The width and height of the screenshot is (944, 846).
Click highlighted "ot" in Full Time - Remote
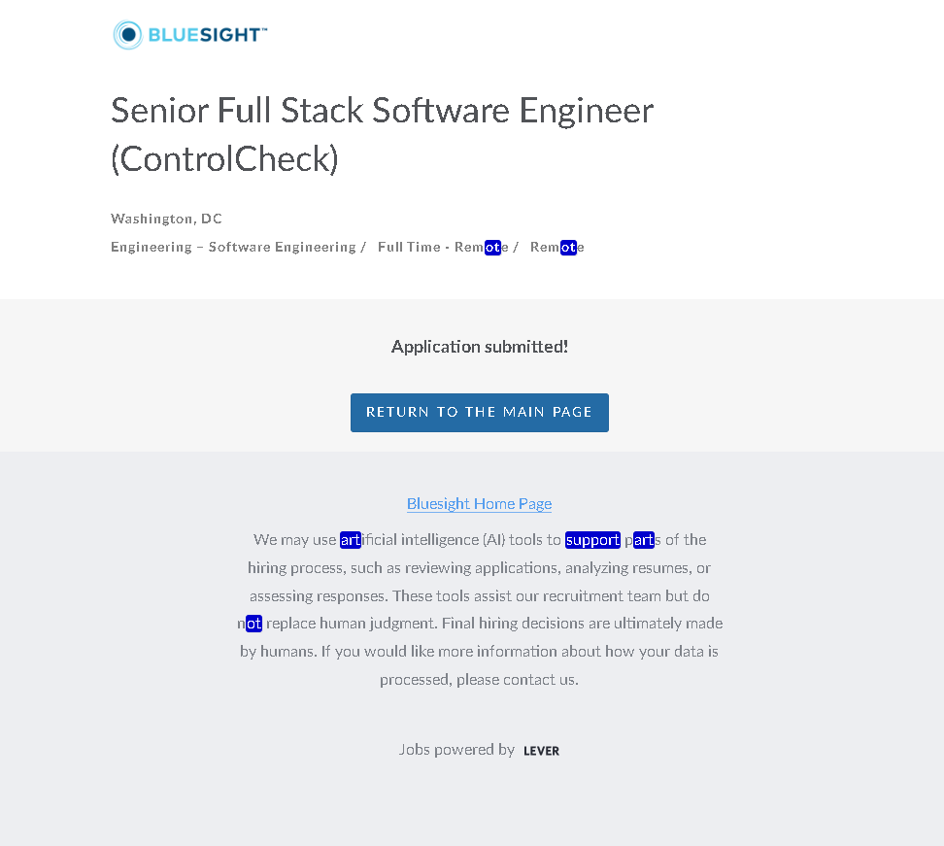(x=492, y=248)
